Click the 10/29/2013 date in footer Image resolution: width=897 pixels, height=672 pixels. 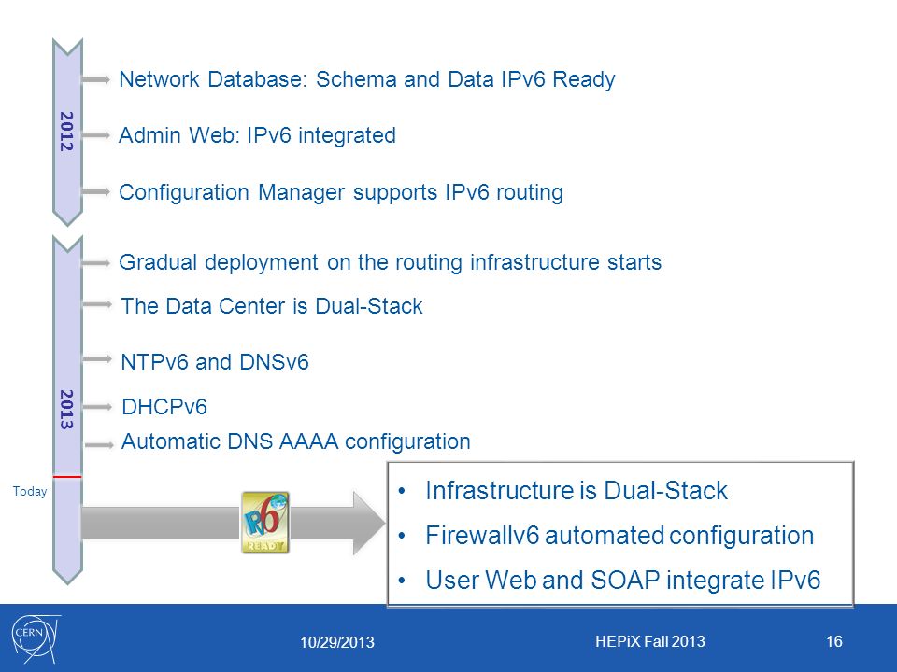[x=337, y=642]
